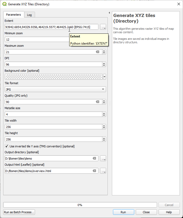Viewport: 183px width, 218px height.
Task: Toggle inverted tile Y axis checkbox
Action: click(7, 146)
